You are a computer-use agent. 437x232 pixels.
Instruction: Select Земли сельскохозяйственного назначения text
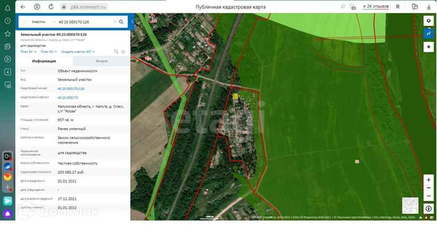point(84,140)
